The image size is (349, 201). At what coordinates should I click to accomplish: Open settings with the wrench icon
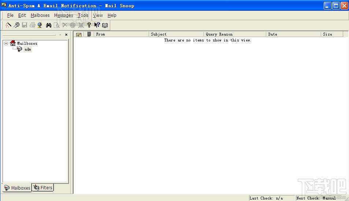[16, 25]
